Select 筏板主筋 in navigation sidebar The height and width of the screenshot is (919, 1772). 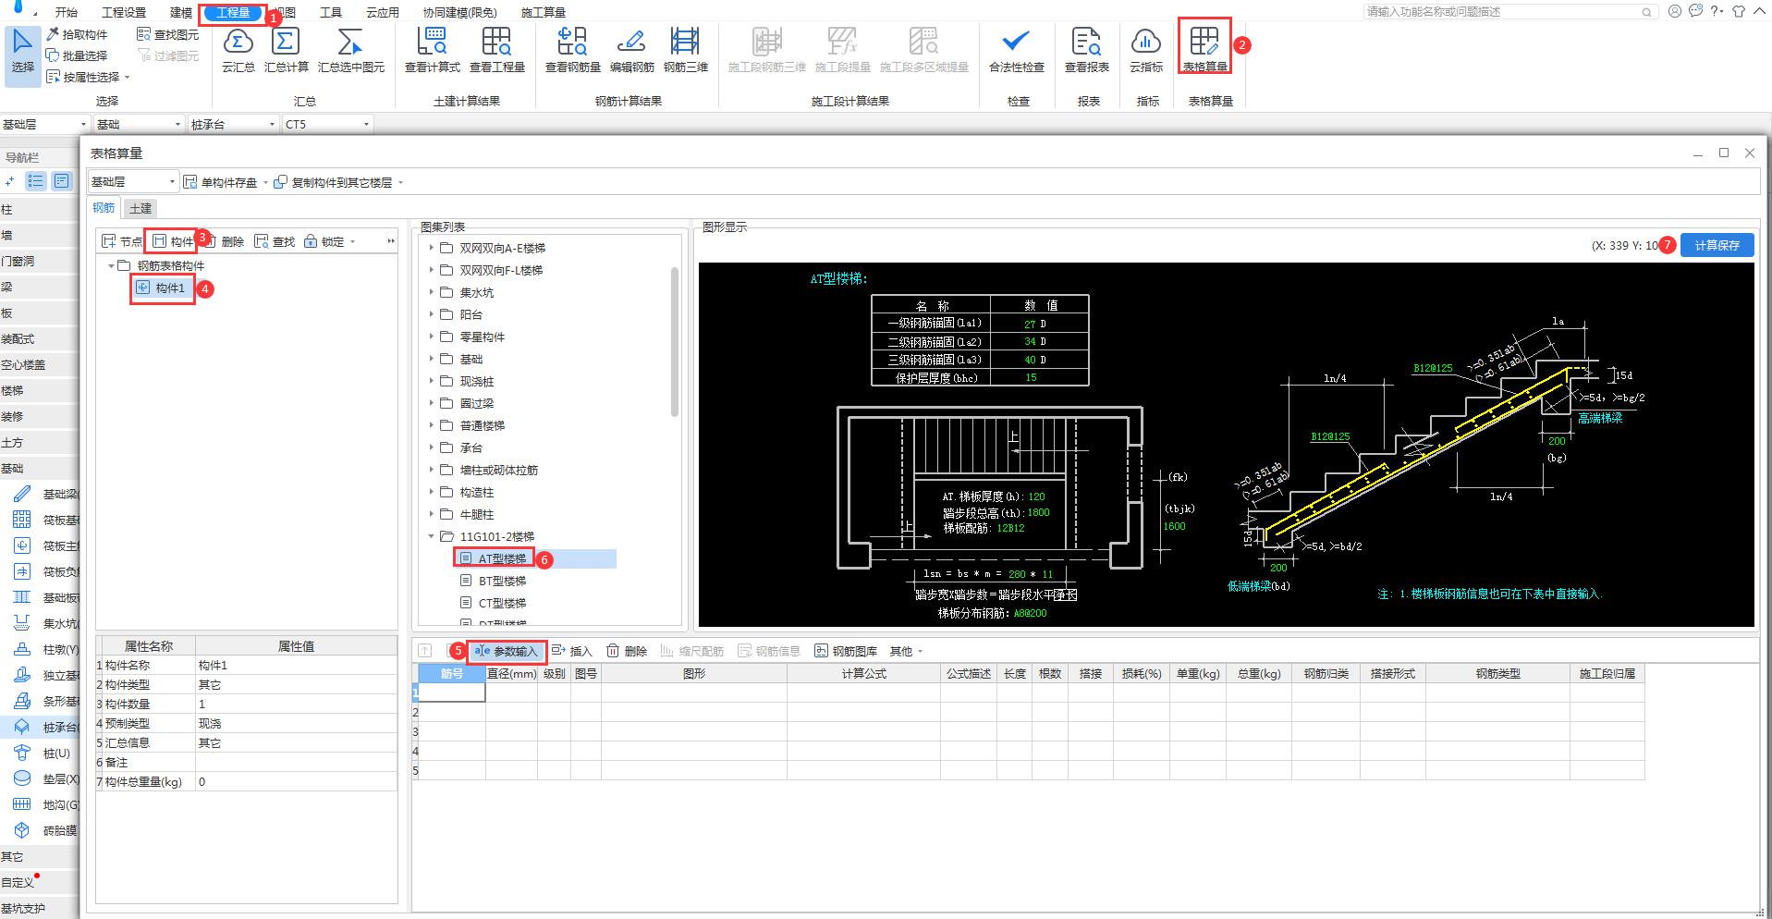46,545
